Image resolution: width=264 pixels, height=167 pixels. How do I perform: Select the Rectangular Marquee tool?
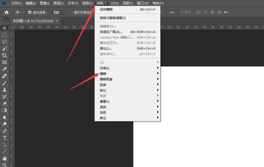coord(4,35)
